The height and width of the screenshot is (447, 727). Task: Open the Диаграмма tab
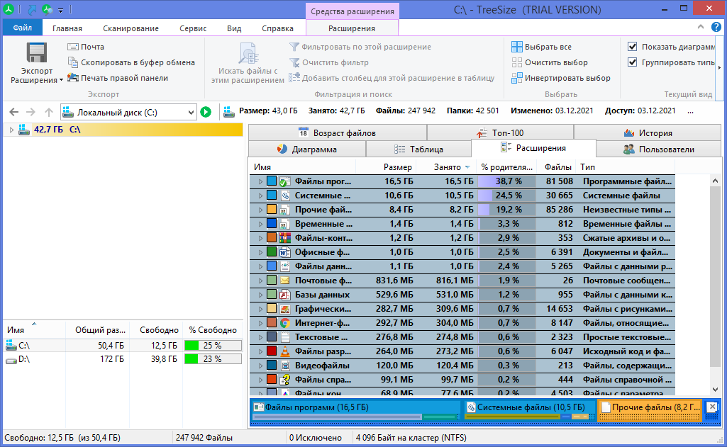[307, 149]
